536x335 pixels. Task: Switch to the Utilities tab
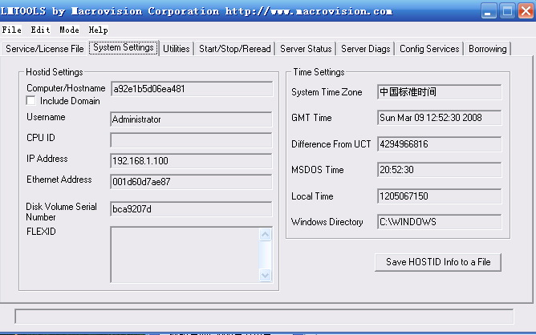177,49
